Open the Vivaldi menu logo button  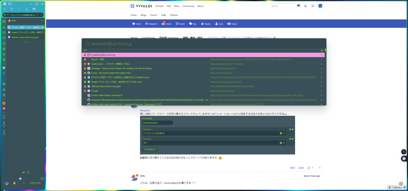click(x=4, y=4)
